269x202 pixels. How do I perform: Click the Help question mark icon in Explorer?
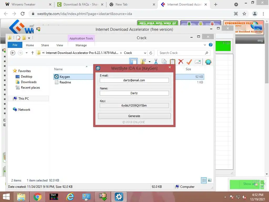tap(211, 45)
